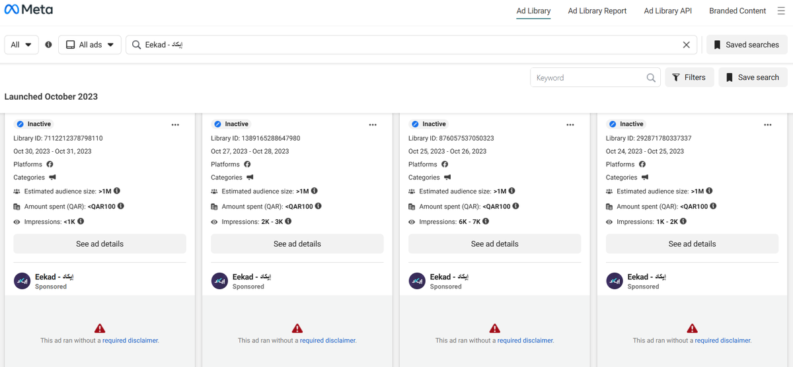Viewport: 793px width, 367px height.
Task: Open the hamburger menu at top right
Action: (x=781, y=11)
